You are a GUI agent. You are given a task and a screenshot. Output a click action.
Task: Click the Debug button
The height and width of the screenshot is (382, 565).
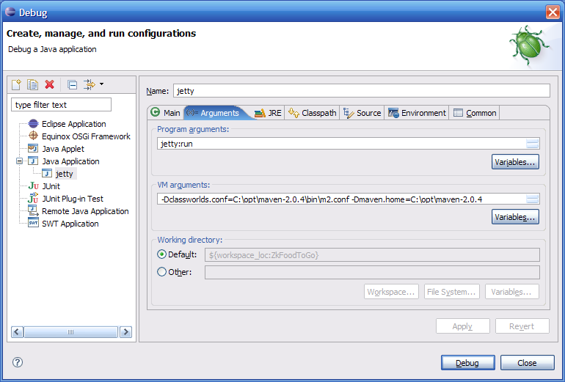point(467,363)
